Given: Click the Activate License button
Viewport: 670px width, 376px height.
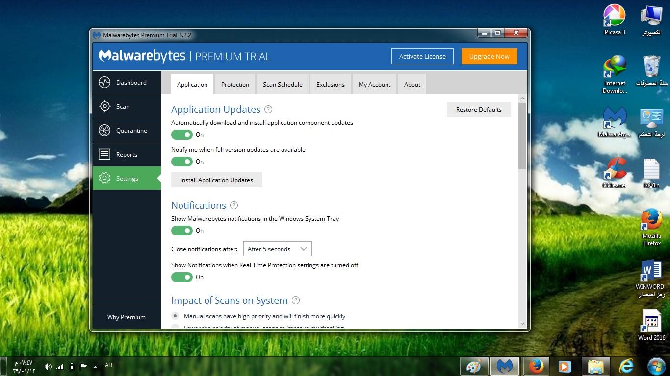Looking at the screenshot, I should (422, 56).
